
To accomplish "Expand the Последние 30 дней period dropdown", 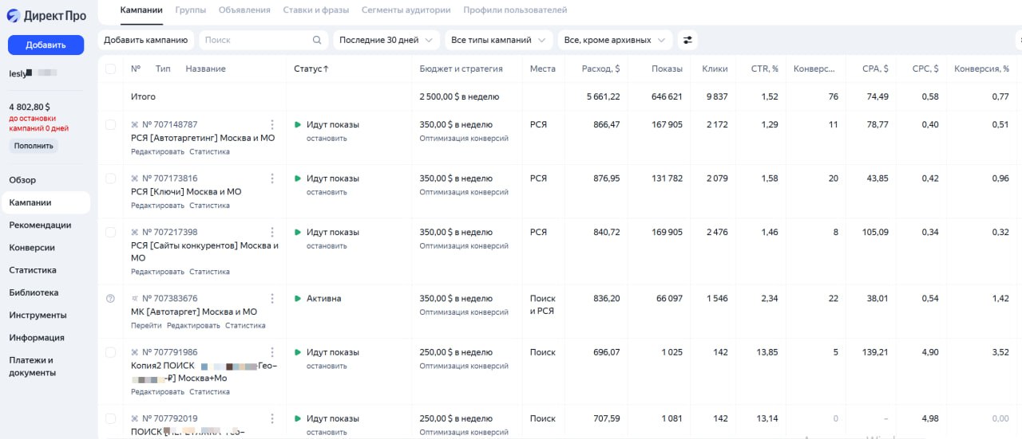I will pos(387,40).
